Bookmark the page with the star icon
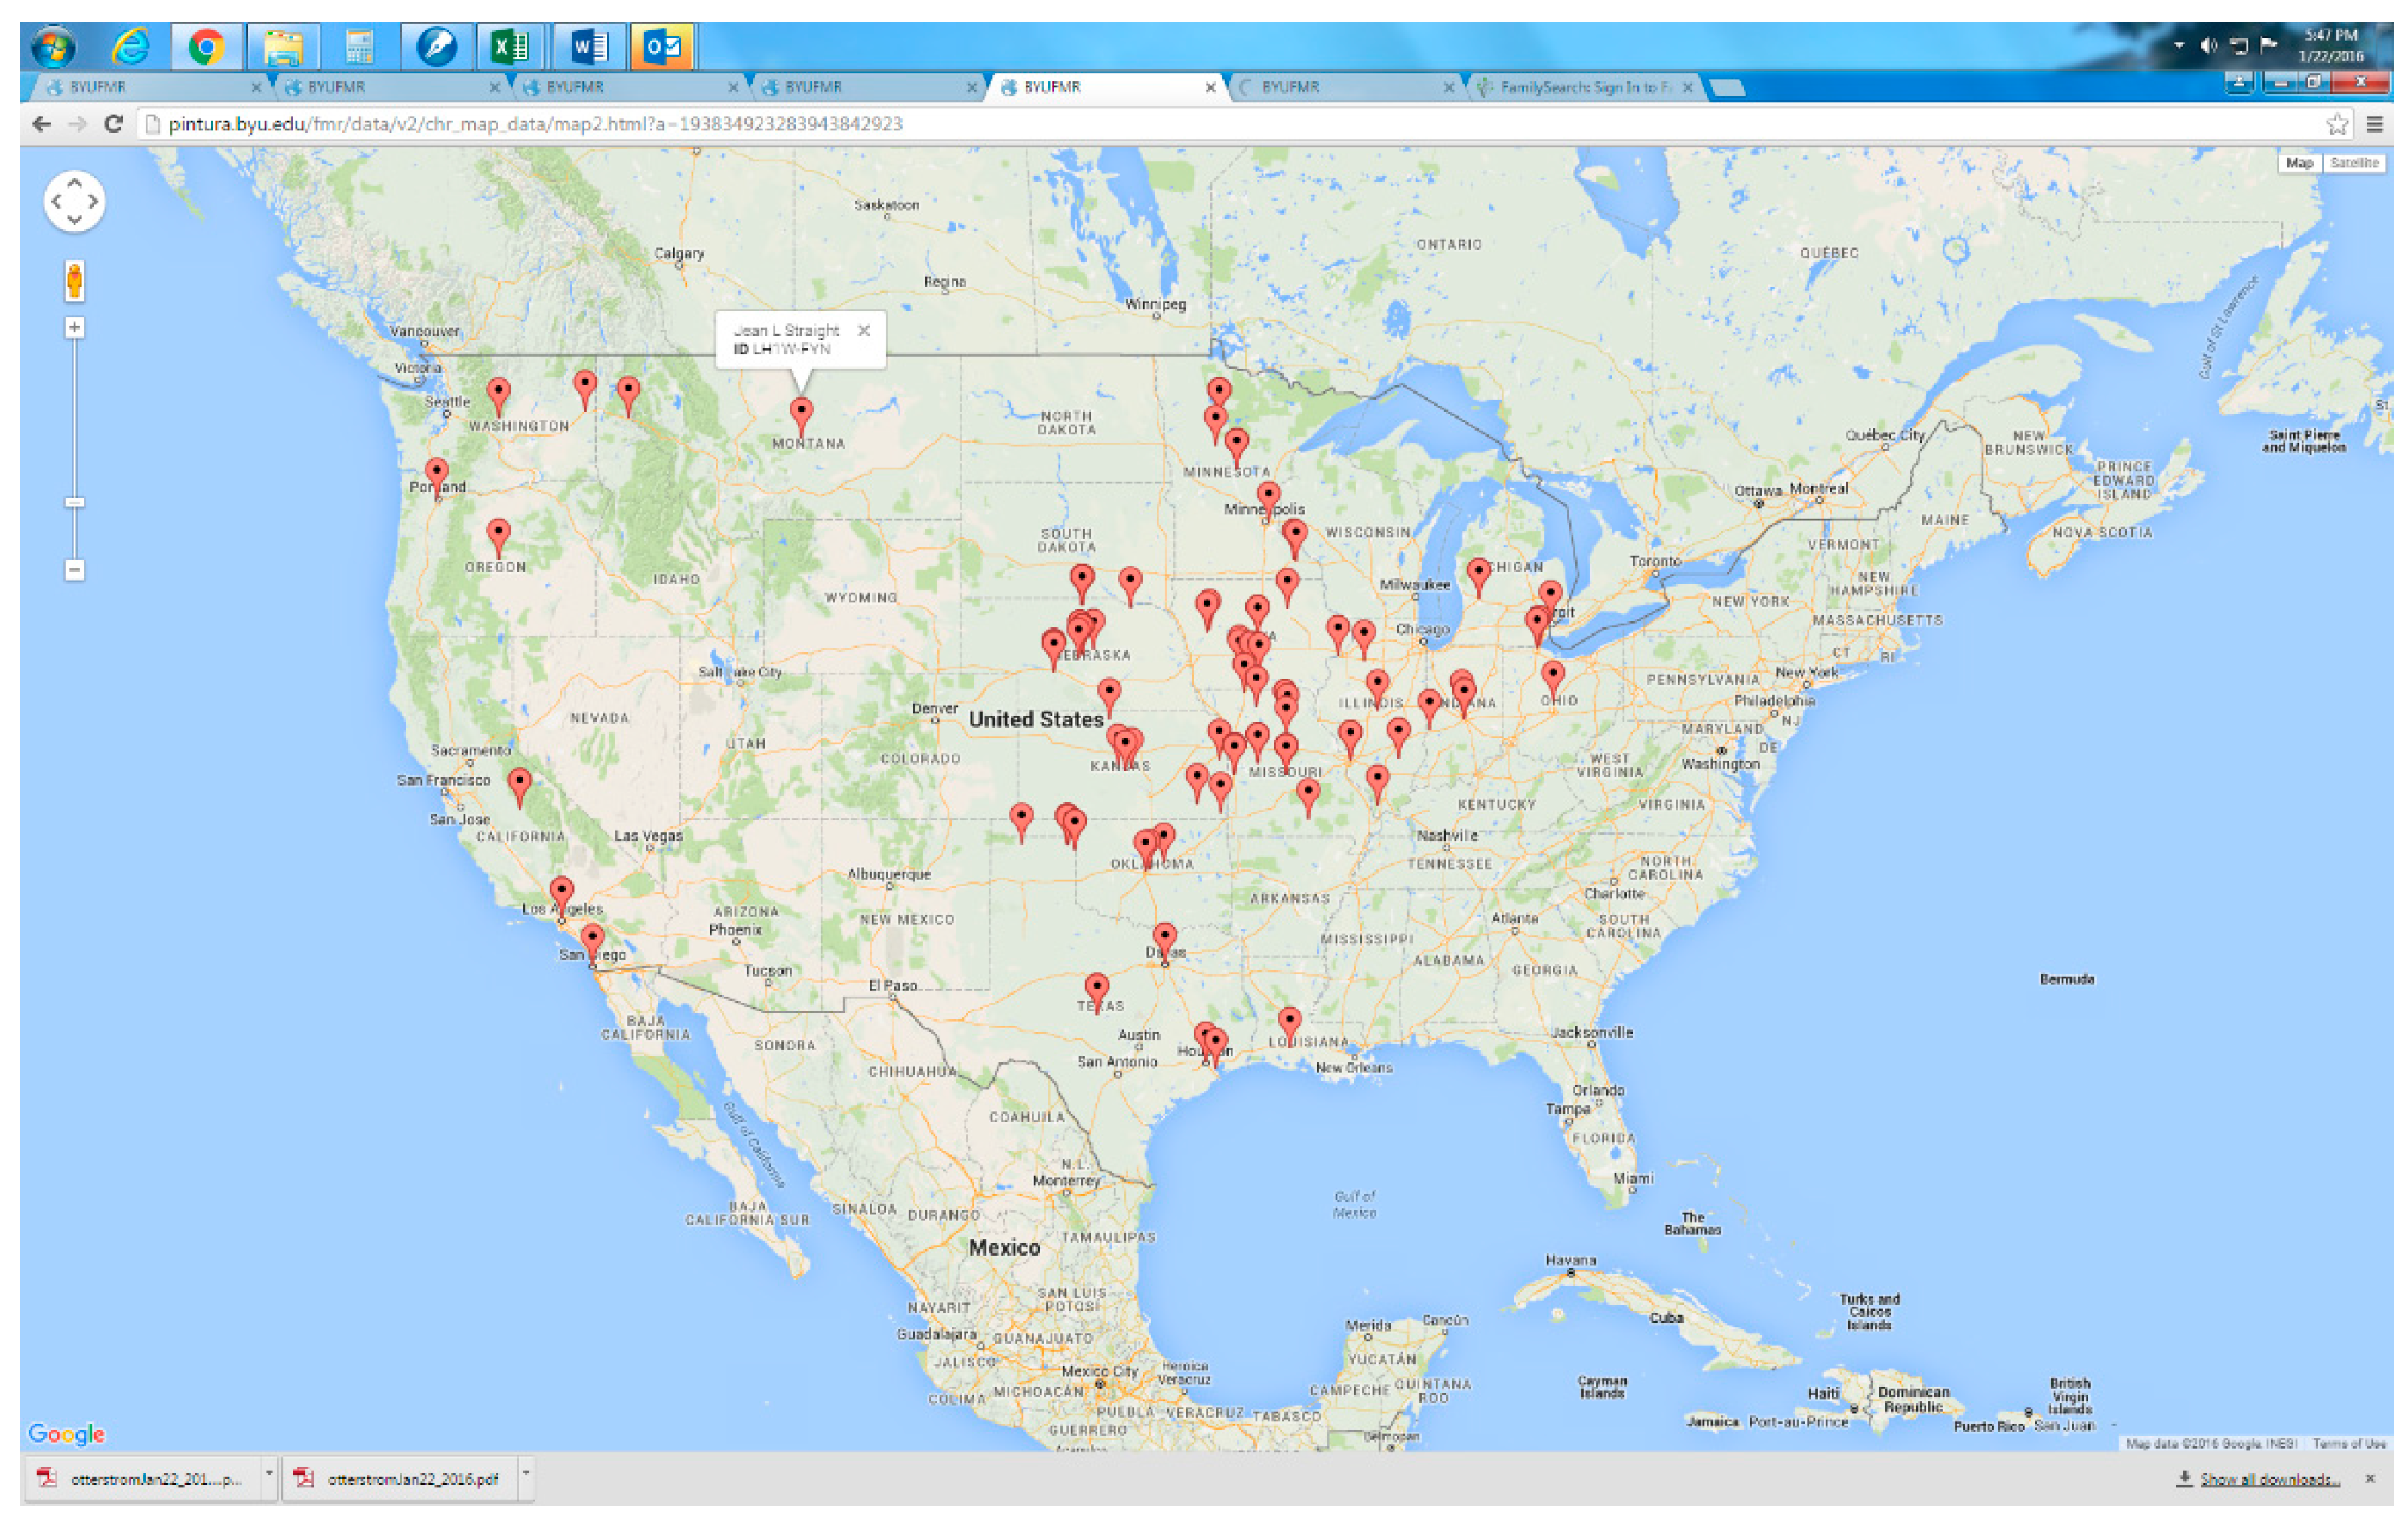This screenshot has width=2408, height=1533. (2336, 124)
